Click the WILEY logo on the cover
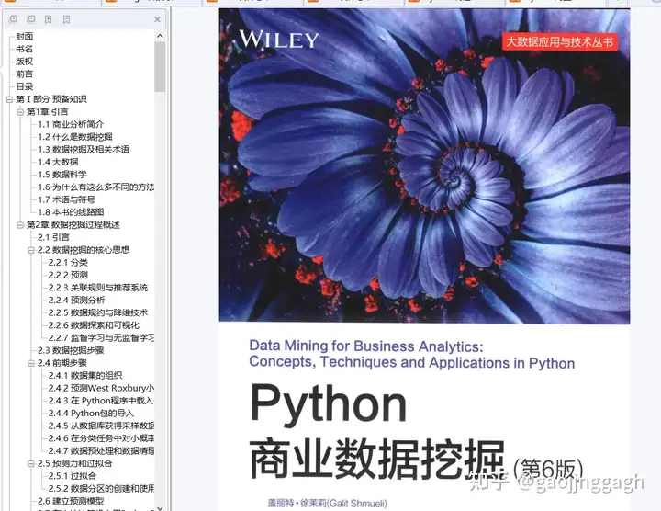The image size is (661, 511). pos(278,40)
